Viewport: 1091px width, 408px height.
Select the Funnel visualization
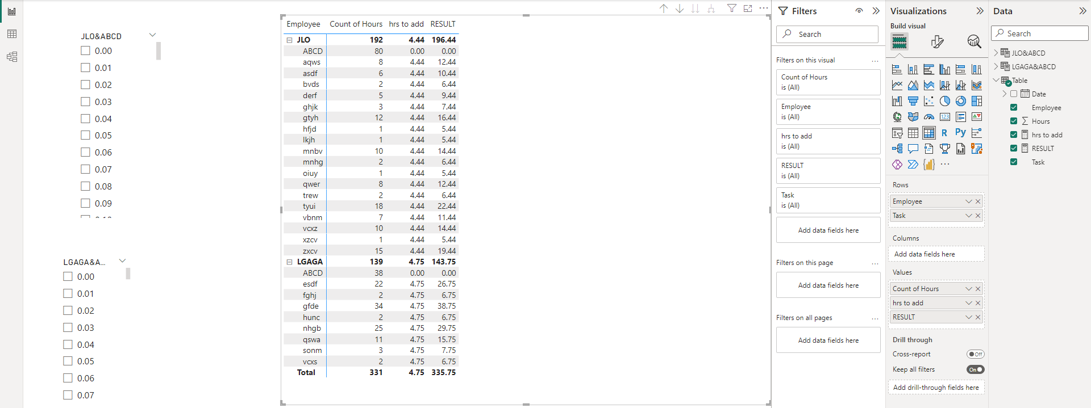(x=913, y=101)
